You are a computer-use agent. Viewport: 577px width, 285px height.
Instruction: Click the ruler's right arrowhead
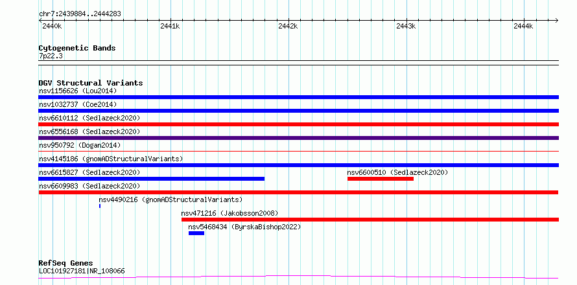coord(556,20)
